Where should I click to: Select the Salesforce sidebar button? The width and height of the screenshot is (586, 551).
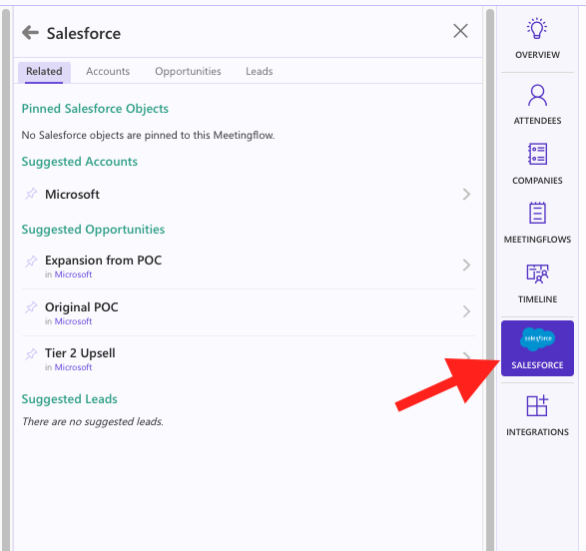[537, 348]
